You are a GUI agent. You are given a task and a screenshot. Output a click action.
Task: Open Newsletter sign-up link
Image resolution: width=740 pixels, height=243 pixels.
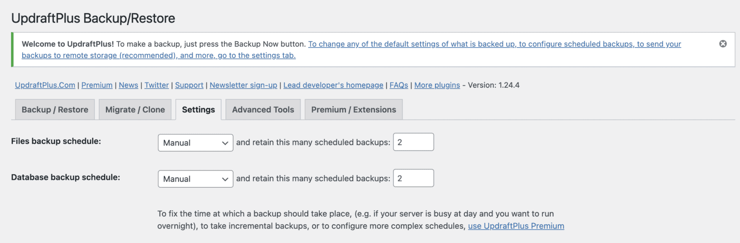(243, 85)
